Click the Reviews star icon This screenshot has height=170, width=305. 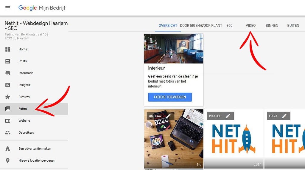[7, 97]
